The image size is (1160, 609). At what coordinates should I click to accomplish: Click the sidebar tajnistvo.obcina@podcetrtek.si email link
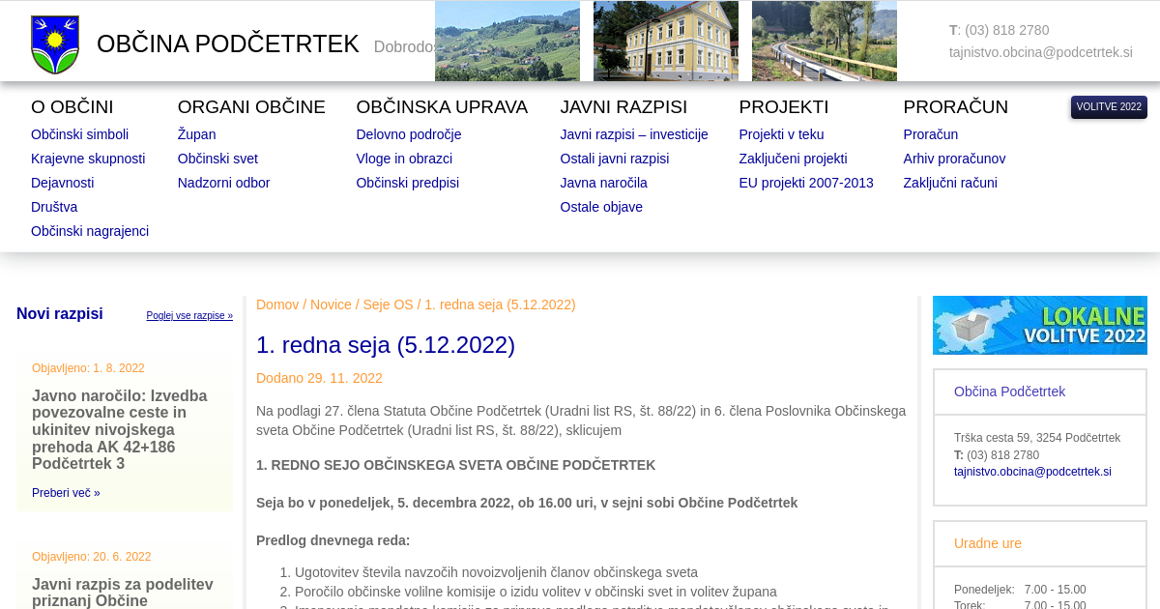point(1032,472)
